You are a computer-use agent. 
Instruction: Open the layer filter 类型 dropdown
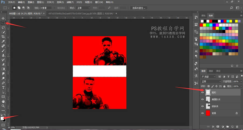click(x=208, y=76)
